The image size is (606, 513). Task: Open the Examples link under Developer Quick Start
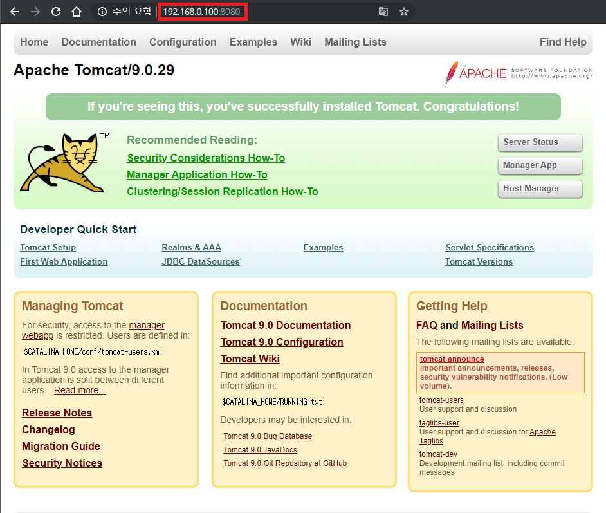point(323,247)
